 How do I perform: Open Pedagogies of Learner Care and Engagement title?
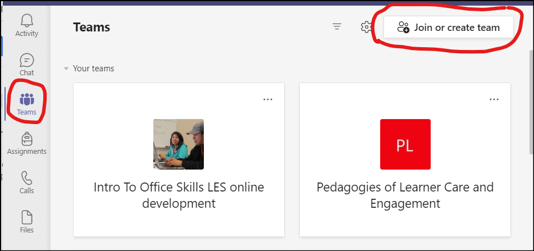pyautogui.click(x=405, y=195)
